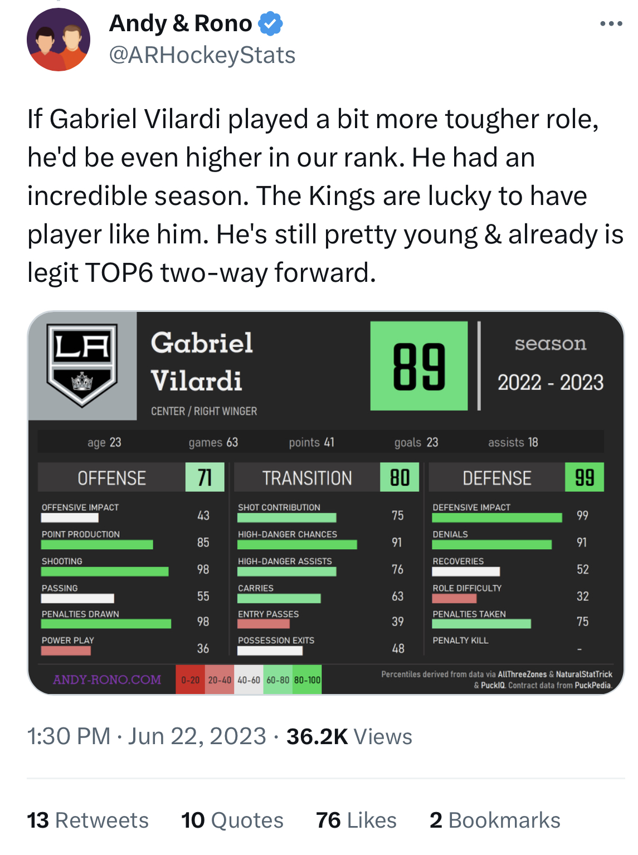Click the red 0-20 legend swatch
This screenshot has height=855, width=638.
(190, 680)
